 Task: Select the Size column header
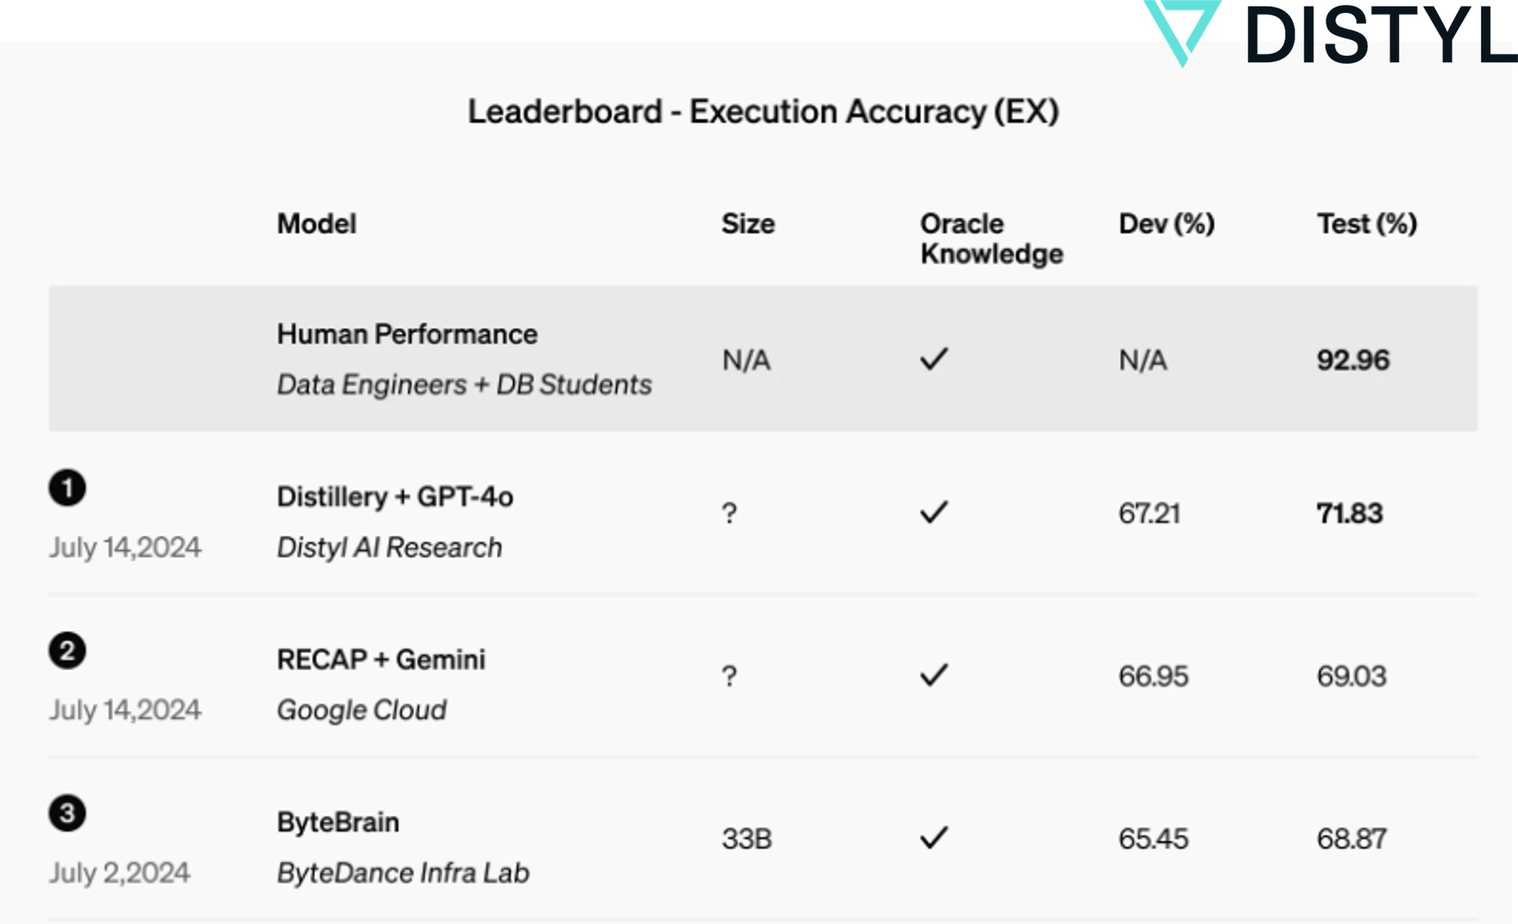(x=748, y=223)
